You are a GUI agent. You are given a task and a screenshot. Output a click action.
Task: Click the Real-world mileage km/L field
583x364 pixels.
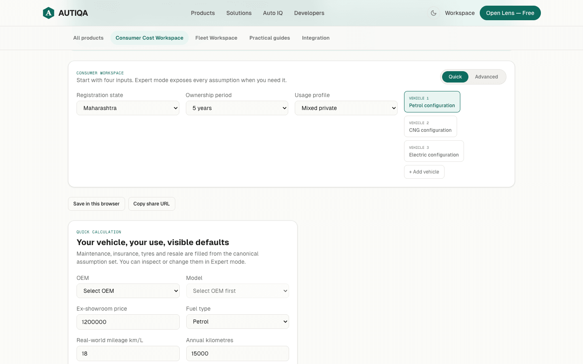pyautogui.click(x=128, y=353)
